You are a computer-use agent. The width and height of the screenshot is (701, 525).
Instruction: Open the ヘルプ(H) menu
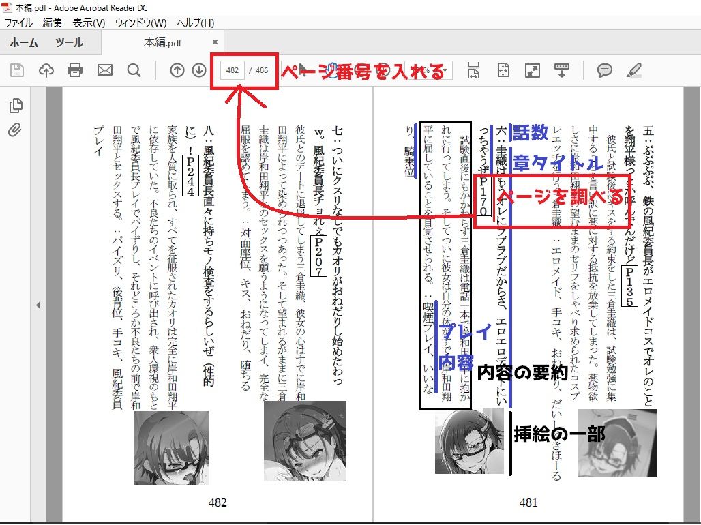tap(196, 22)
